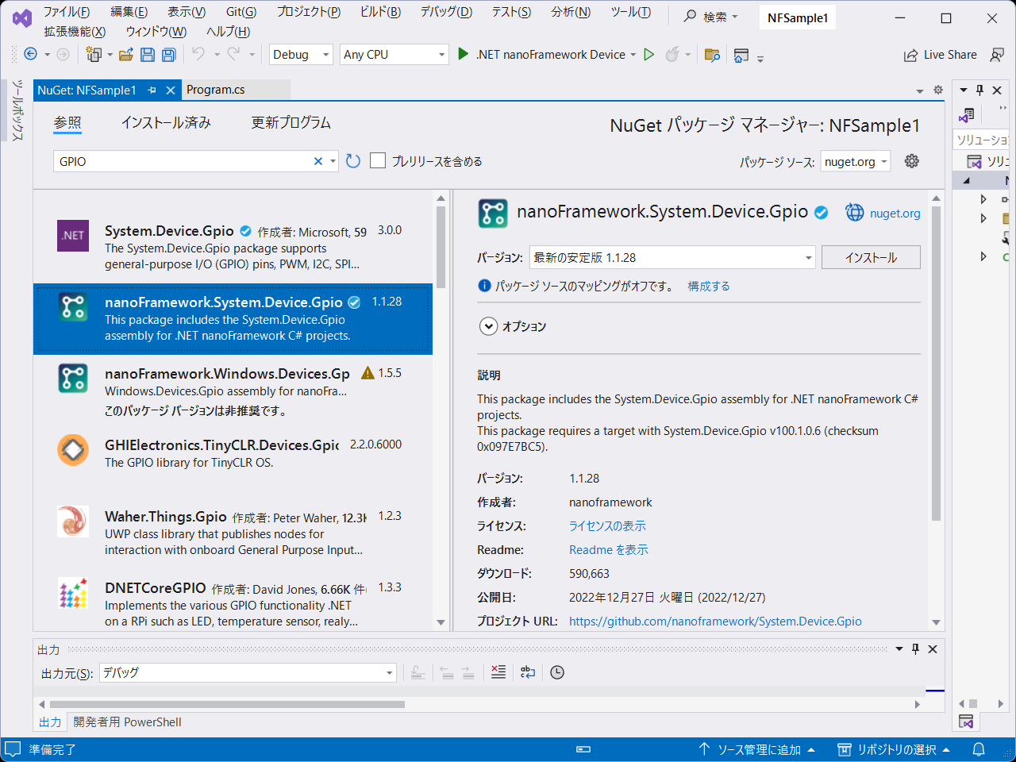Toggle timestamps via the clock icon

556,672
